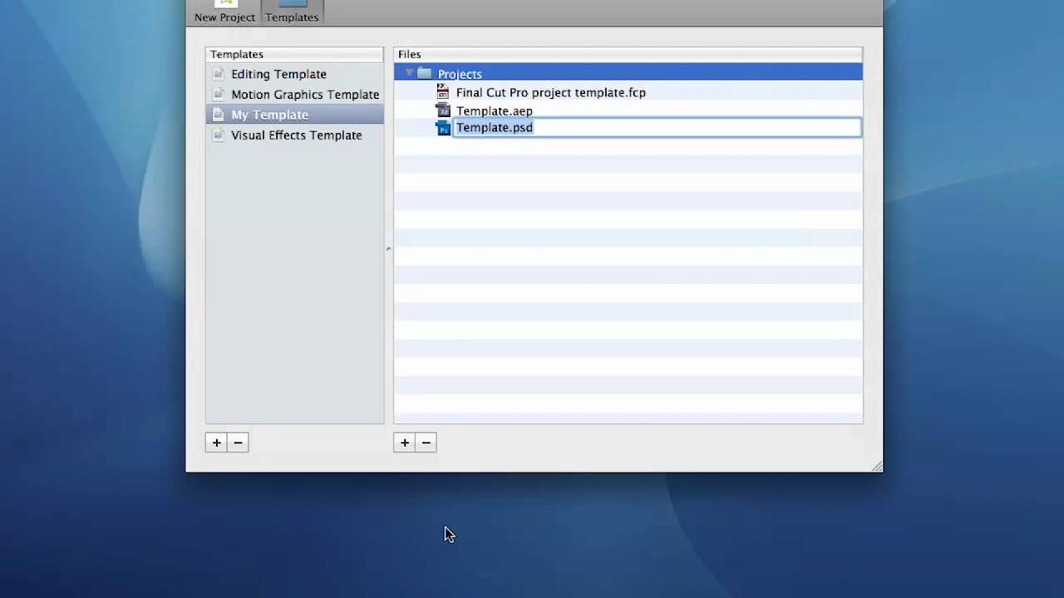Switch to the New Project tab
The image size is (1064, 598).
pos(224,17)
